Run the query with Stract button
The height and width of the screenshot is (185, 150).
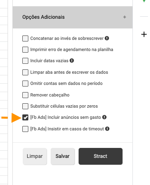(x=101, y=156)
